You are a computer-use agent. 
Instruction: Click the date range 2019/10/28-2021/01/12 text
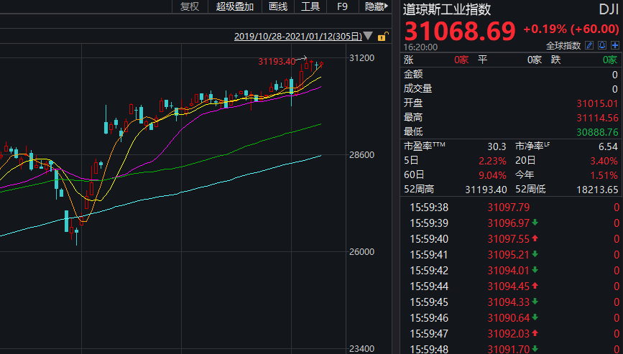click(298, 36)
